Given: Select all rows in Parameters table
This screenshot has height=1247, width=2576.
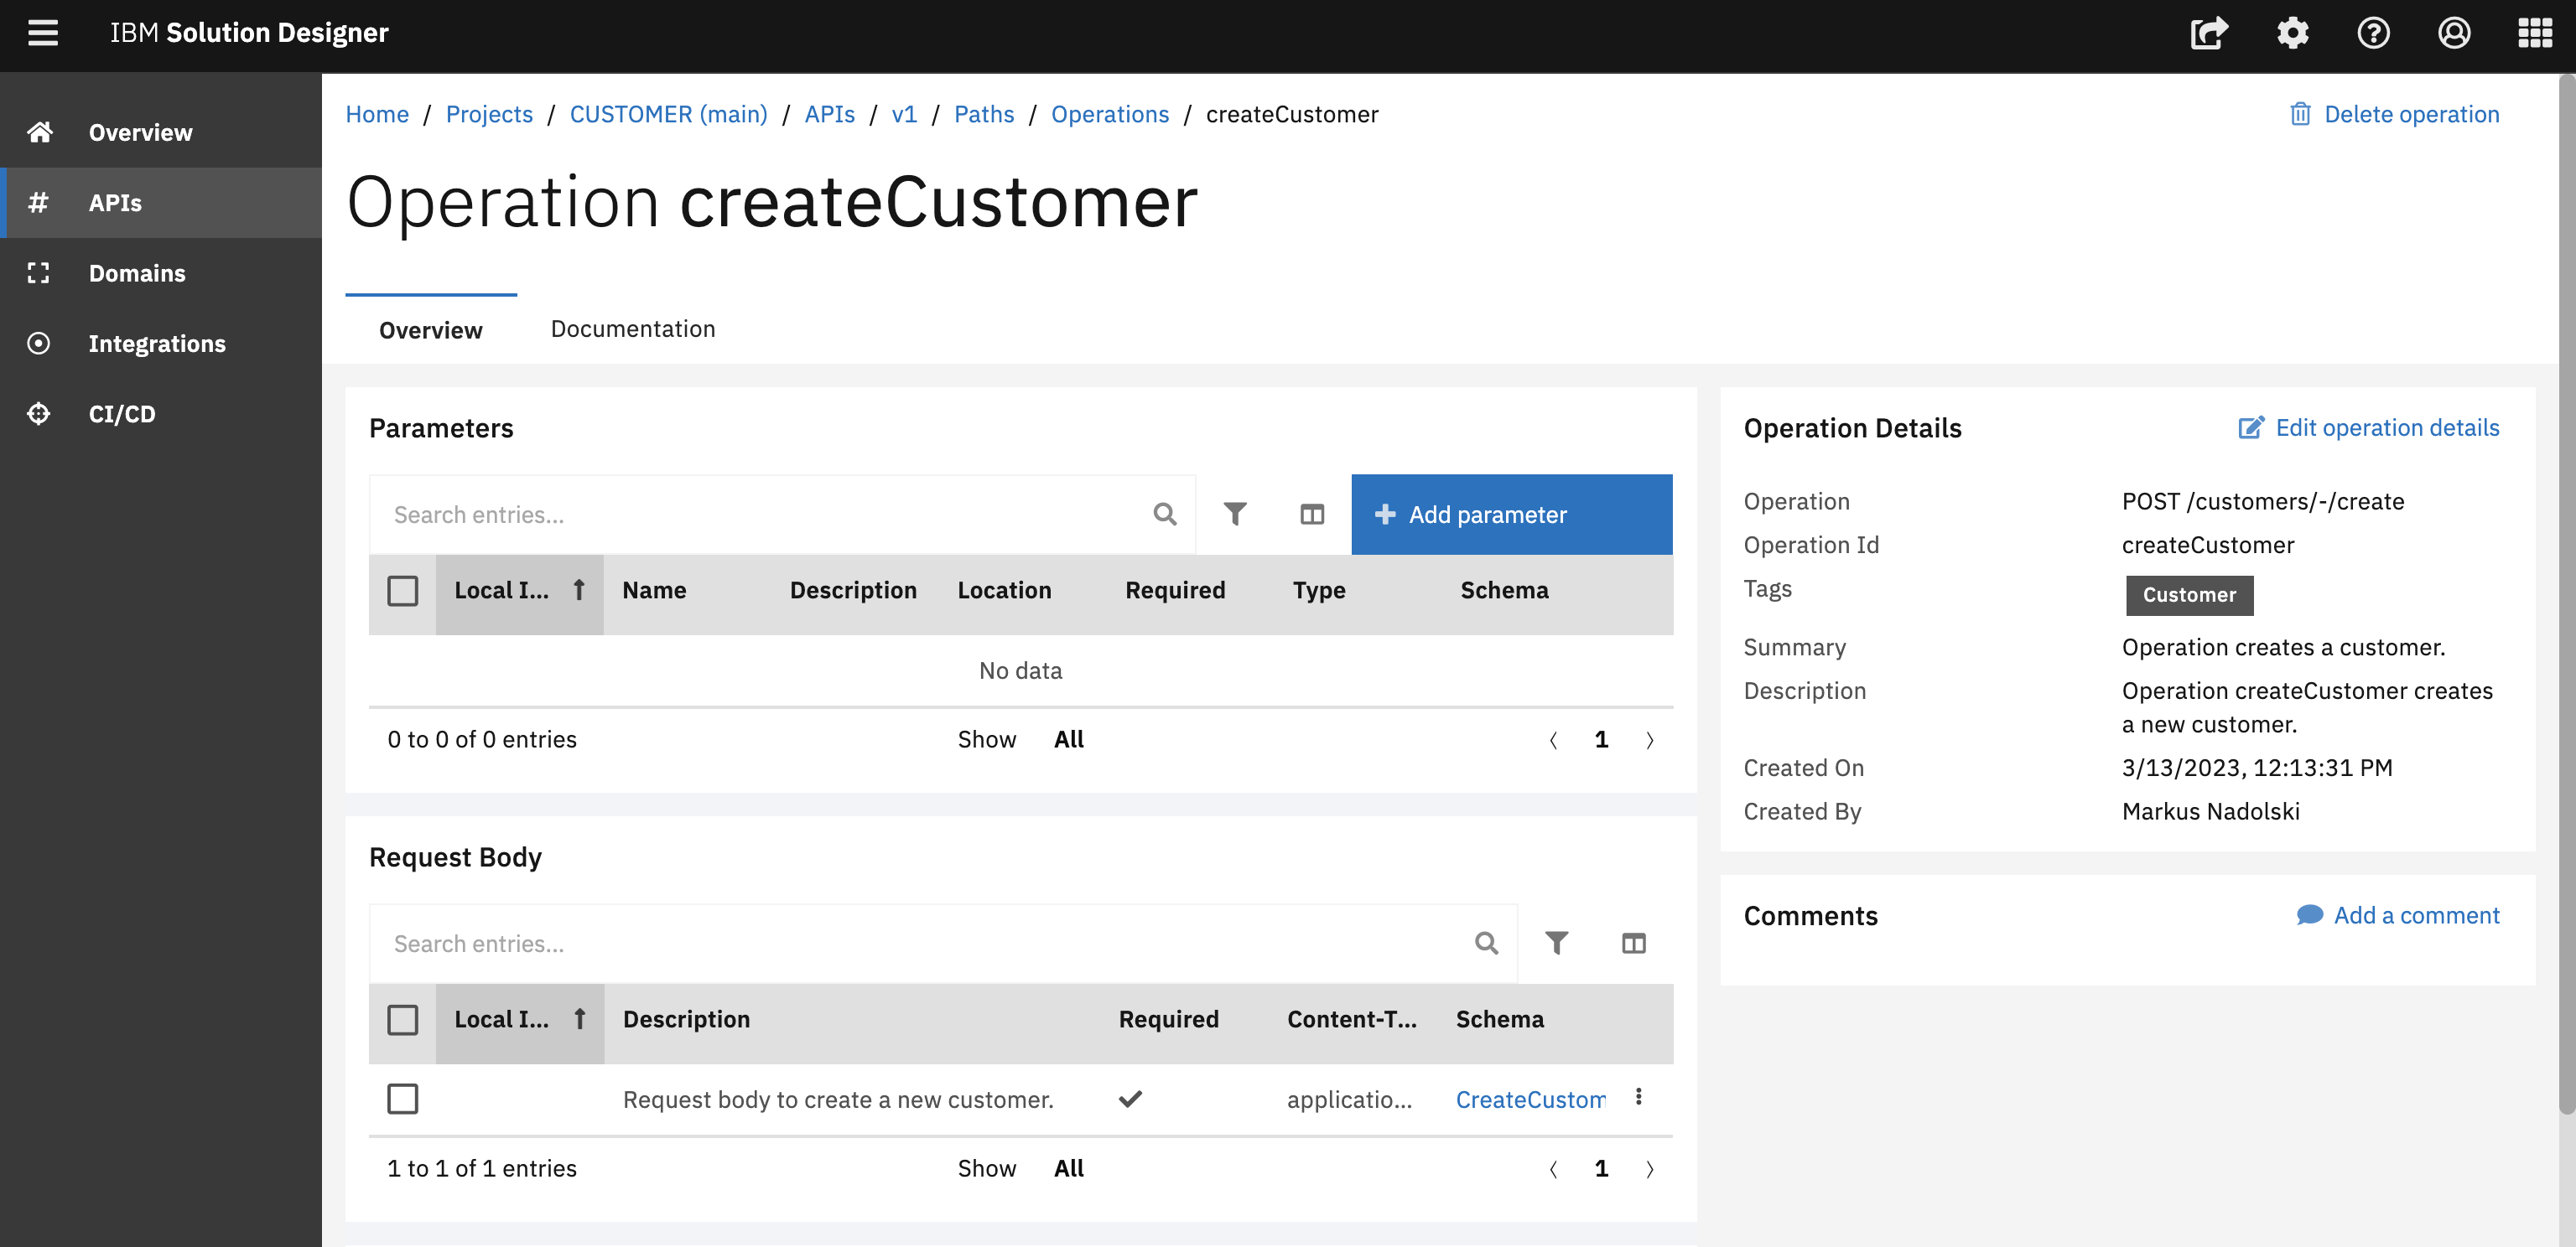Looking at the screenshot, I should (402, 591).
